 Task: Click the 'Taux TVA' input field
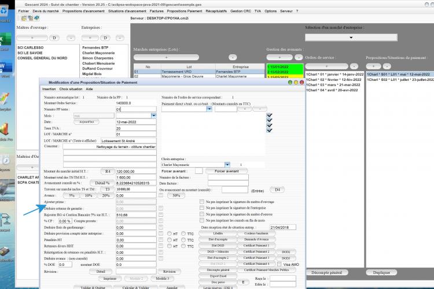[136, 128]
